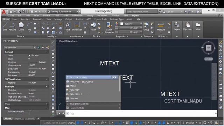Click the help icon on TA suggestion
This screenshot has height=126, width=224.
[113, 77]
